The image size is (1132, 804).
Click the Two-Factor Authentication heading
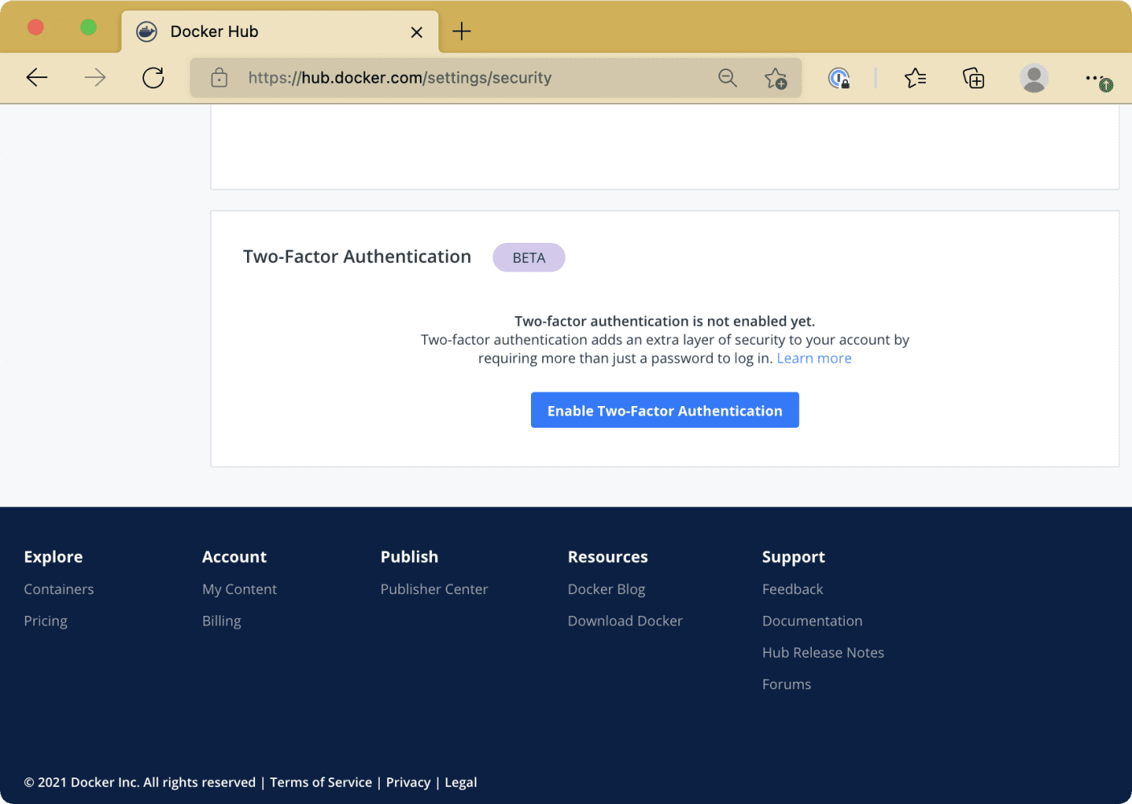point(357,256)
